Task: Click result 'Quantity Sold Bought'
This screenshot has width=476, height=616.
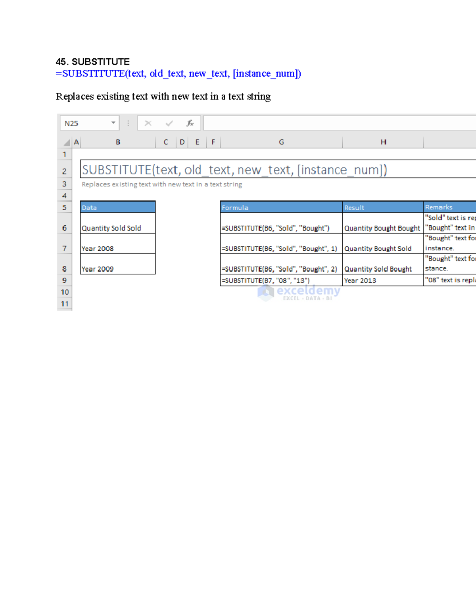Action: (x=383, y=264)
